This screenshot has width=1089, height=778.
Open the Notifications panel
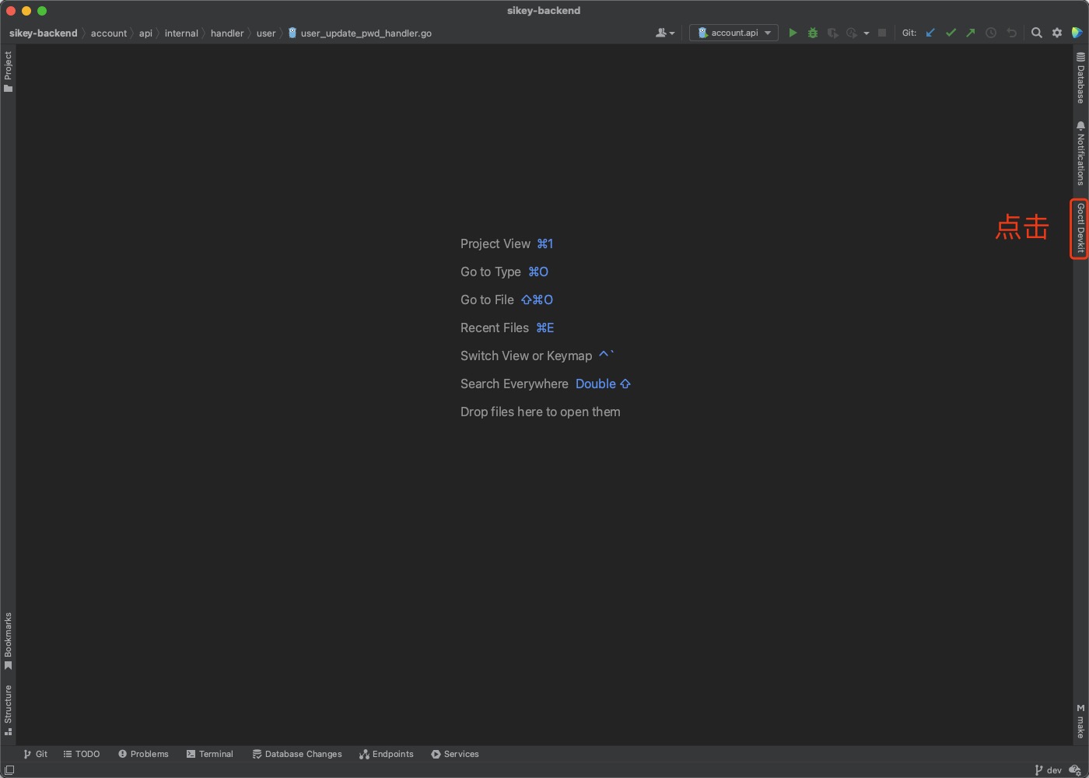tap(1080, 153)
